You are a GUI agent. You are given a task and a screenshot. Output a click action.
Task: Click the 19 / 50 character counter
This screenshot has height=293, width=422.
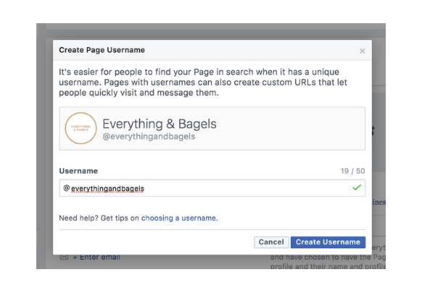(352, 171)
